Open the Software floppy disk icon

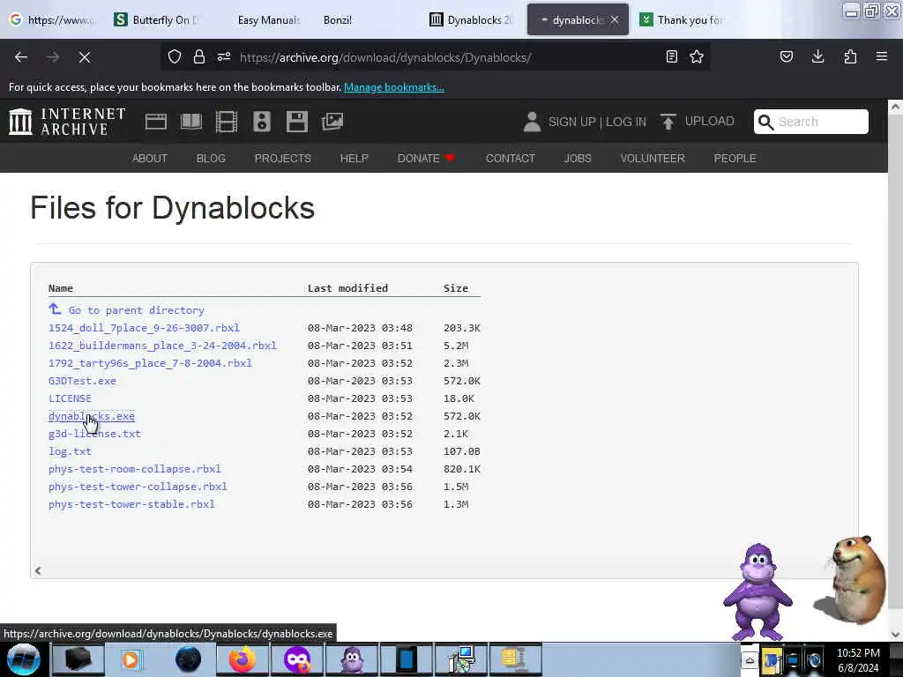[x=297, y=122]
